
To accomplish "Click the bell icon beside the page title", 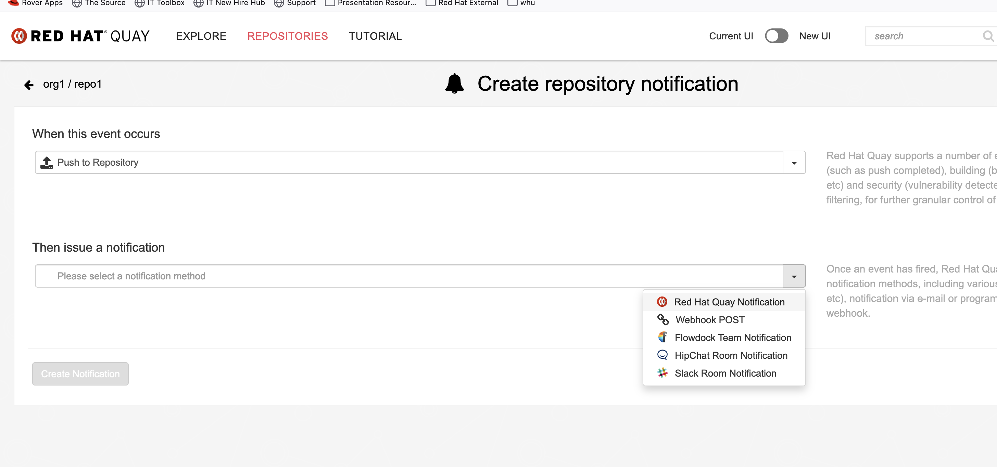I will pos(454,84).
